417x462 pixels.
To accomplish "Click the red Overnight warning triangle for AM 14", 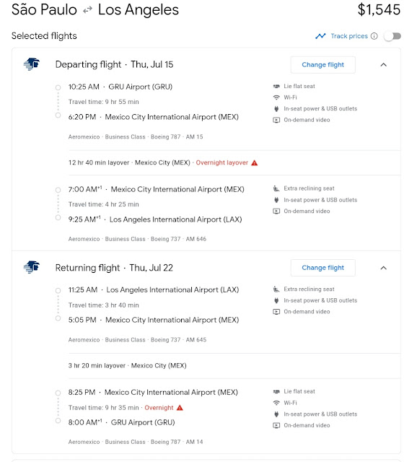I will click(180, 407).
